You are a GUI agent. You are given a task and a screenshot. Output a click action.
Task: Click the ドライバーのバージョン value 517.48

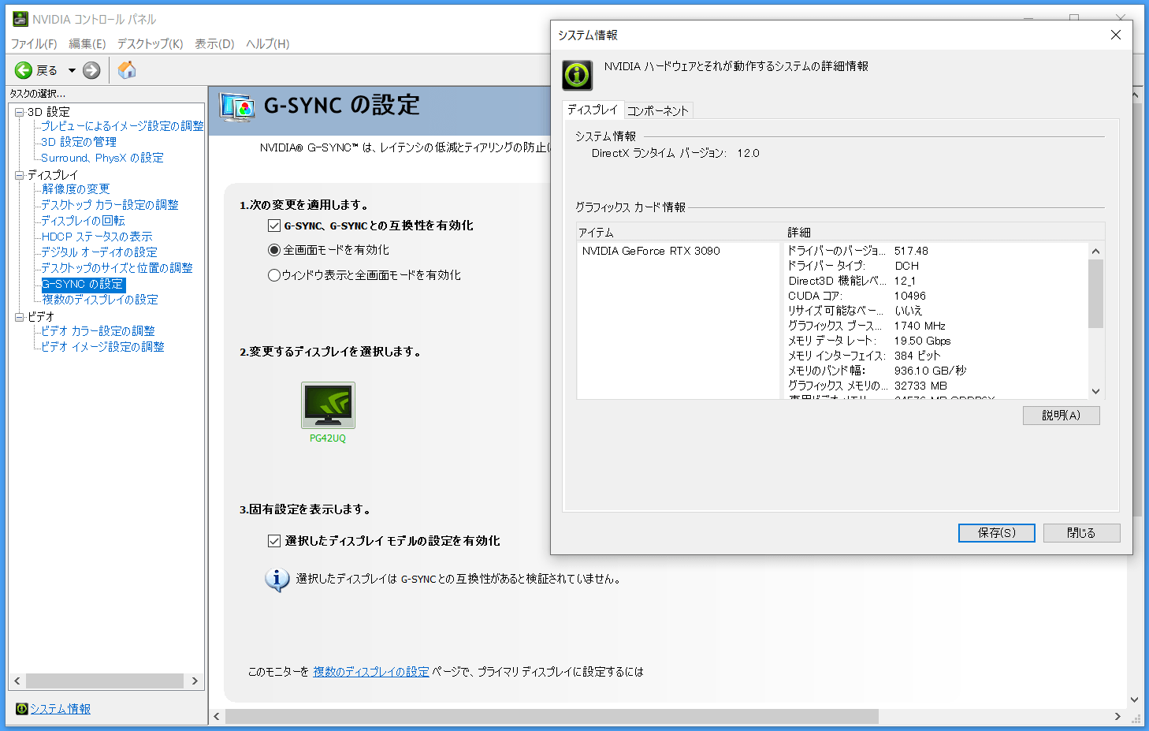pos(911,251)
